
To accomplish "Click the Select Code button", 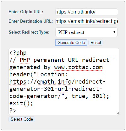I will (x=22, y=119).
